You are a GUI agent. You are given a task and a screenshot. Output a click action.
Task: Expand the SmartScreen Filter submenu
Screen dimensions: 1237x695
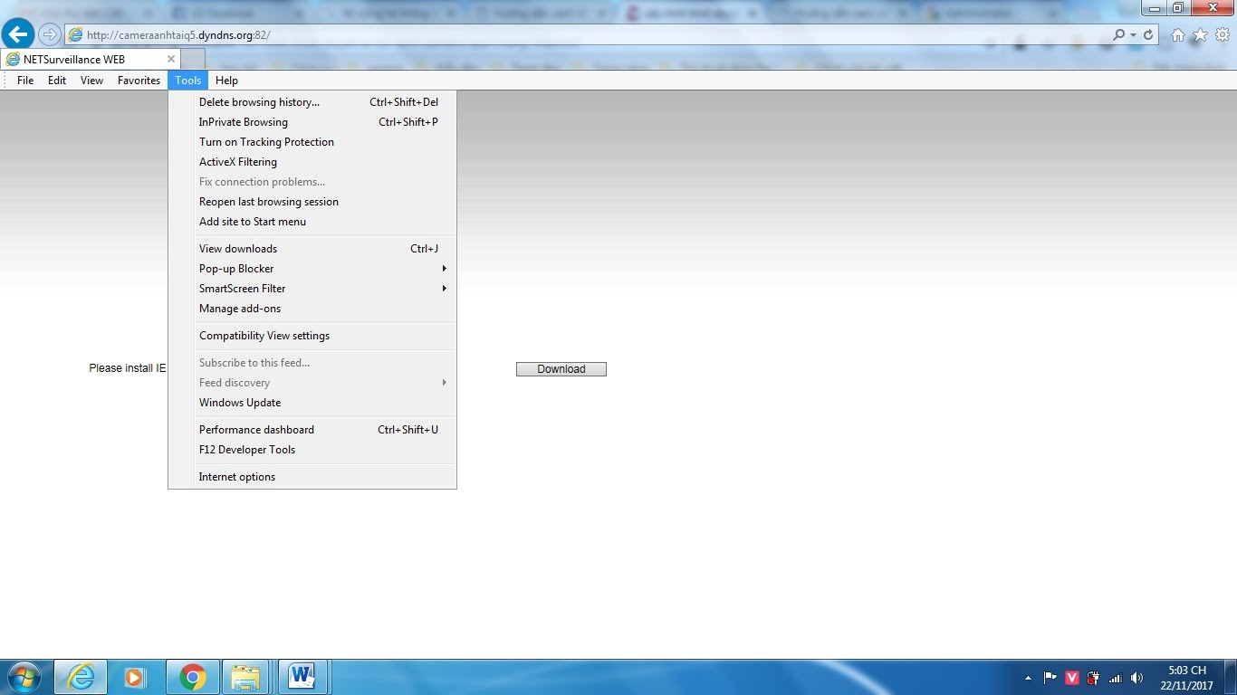[312, 289]
